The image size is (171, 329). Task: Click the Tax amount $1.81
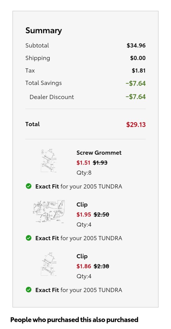tap(139, 70)
